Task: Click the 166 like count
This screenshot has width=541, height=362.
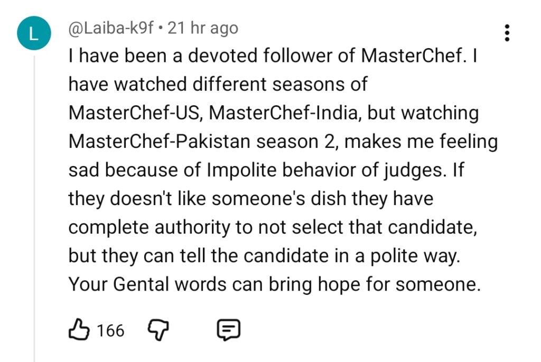Action: (x=110, y=331)
